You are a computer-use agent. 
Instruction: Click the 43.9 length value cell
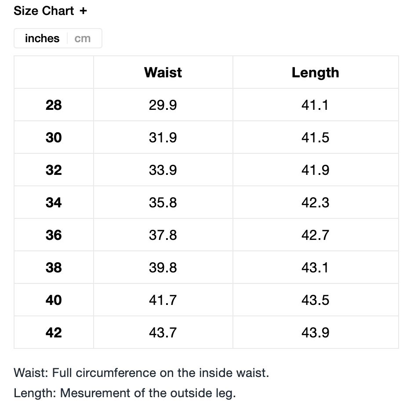[315, 333]
